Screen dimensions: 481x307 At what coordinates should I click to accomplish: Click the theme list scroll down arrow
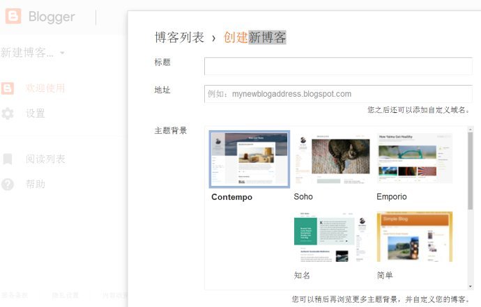471,287
